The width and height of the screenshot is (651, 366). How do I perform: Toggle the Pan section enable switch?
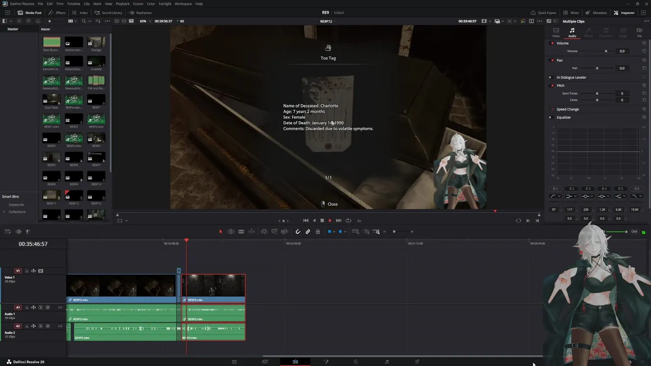pos(552,60)
